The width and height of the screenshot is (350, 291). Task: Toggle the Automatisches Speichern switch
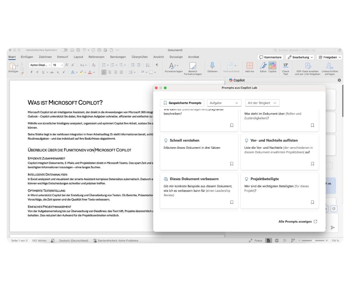[x=64, y=50]
